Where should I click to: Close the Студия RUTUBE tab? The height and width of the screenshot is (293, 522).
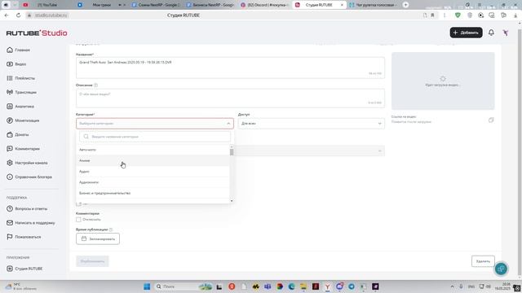[x=342, y=5]
